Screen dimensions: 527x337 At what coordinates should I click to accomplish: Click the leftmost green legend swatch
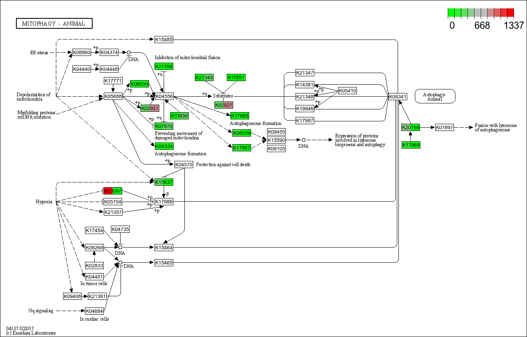coord(451,13)
